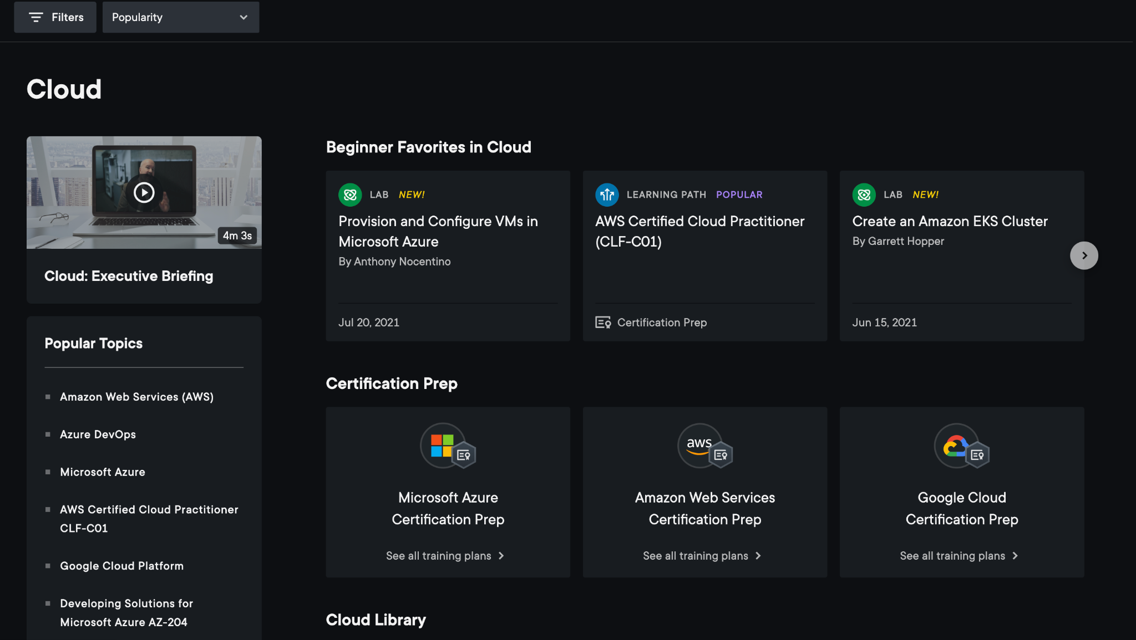
Task: Click the Microsoft logo certification icon
Action: [448, 446]
